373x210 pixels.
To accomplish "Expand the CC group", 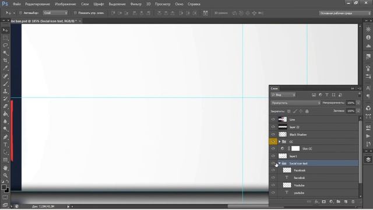I will click(280, 142).
